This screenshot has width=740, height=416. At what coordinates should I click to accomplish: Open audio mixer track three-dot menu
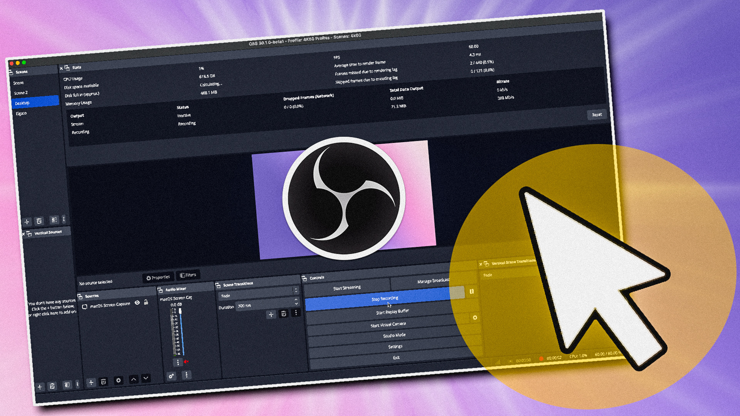178,362
